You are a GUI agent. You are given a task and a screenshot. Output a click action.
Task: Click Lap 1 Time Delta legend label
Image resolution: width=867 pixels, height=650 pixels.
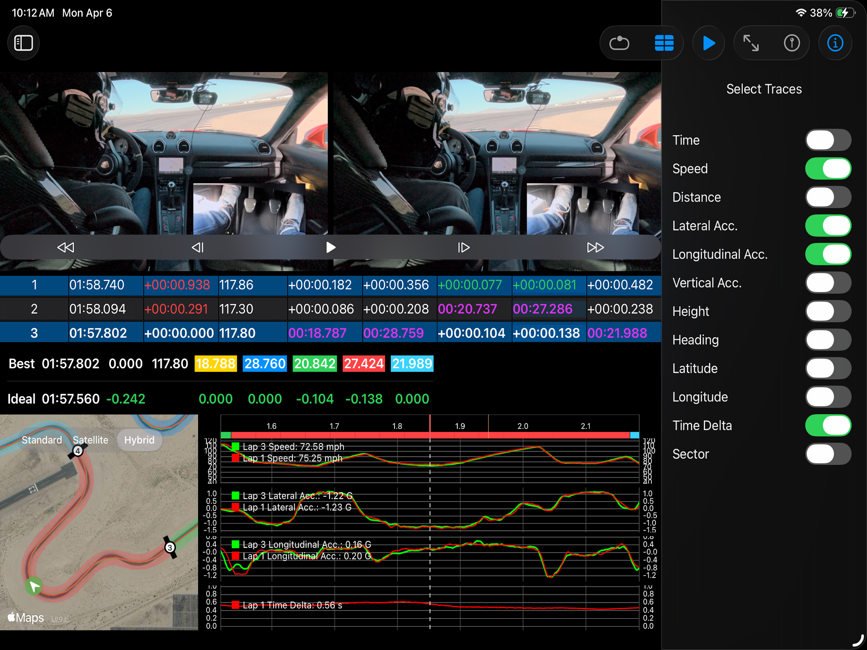click(292, 605)
